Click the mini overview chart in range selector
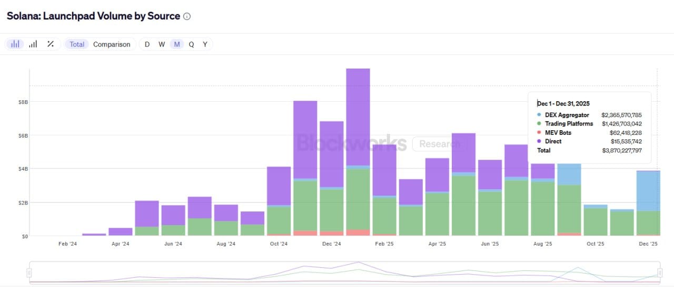Viewport: 674px width, 300px height. [x=344, y=272]
